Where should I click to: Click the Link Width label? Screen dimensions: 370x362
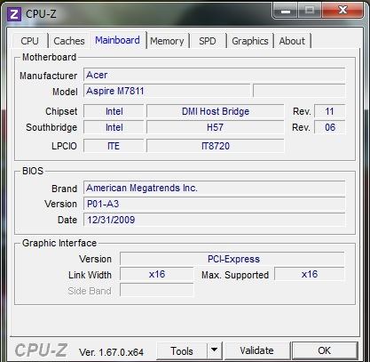click(x=90, y=275)
